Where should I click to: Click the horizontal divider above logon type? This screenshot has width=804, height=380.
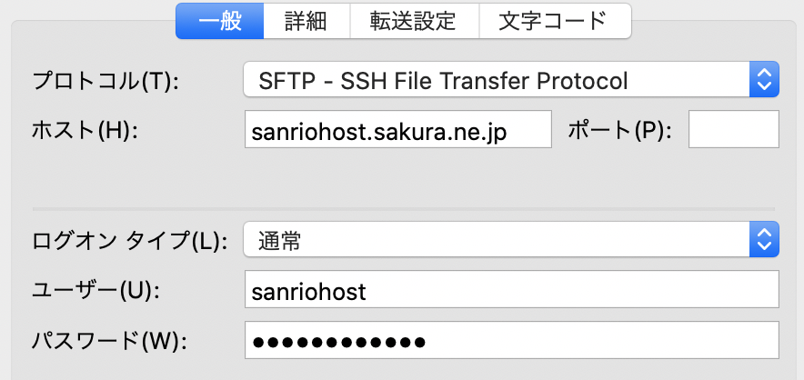404,208
